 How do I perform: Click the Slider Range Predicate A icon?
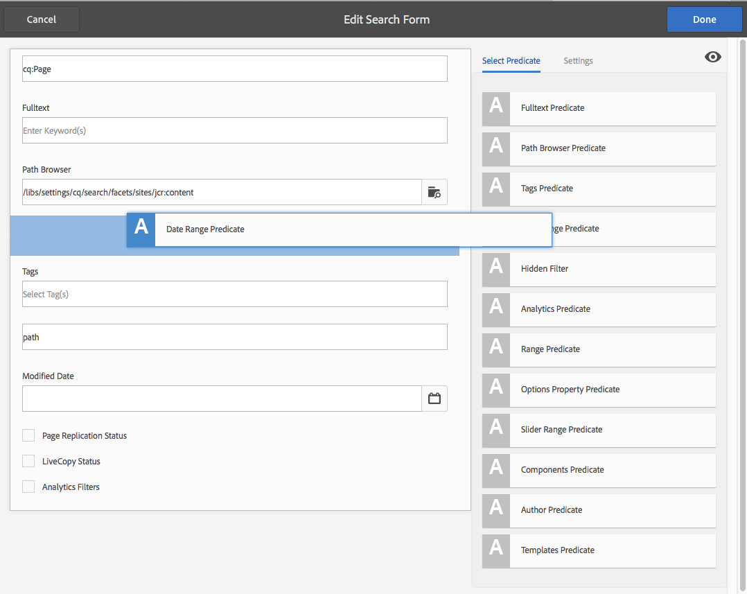click(496, 430)
